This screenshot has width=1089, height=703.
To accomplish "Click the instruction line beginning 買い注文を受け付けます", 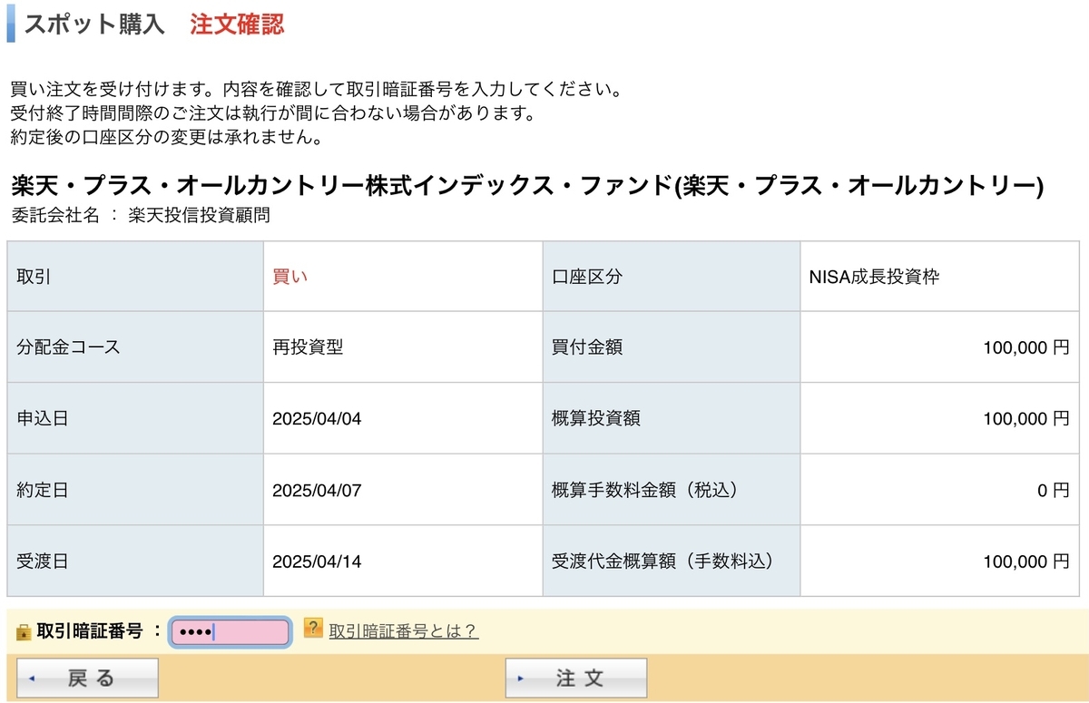I will (316, 91).
